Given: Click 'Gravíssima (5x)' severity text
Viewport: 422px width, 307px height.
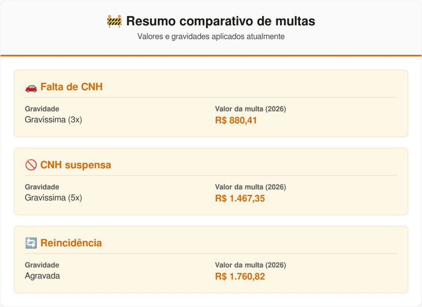Looking at the screenshot, I should click(54, 198).
